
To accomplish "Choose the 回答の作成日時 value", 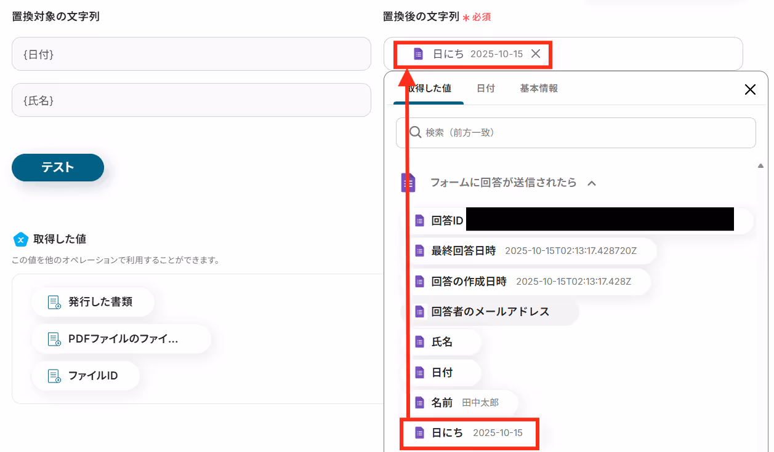I will pyautogui.click(x=526, y=282).
